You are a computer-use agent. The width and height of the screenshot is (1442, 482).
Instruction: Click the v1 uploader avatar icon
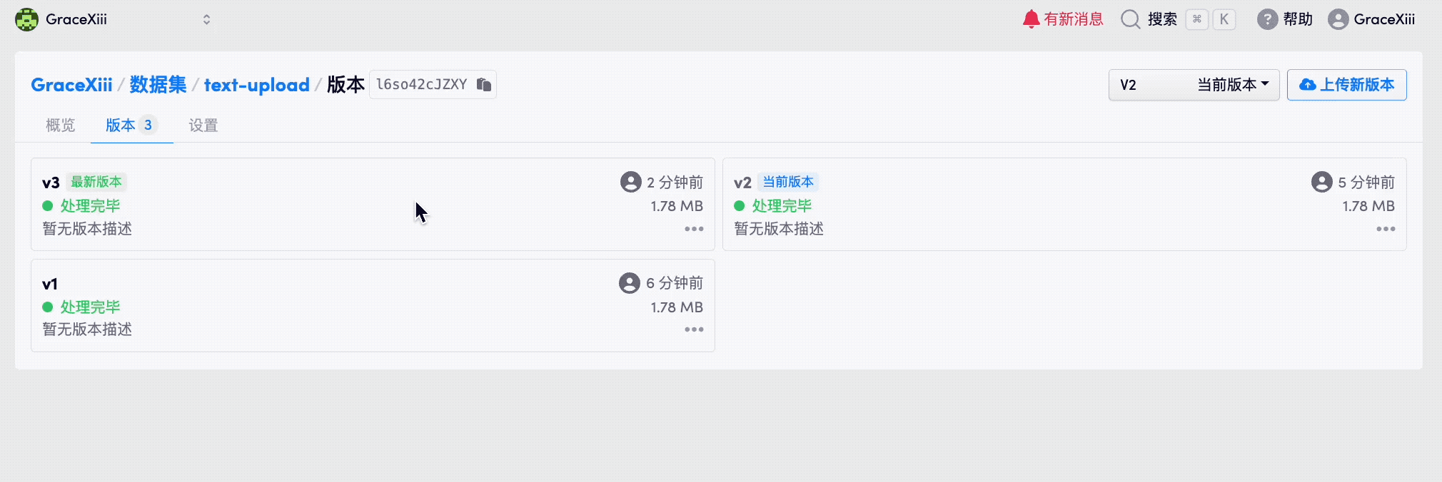point(630,283)
